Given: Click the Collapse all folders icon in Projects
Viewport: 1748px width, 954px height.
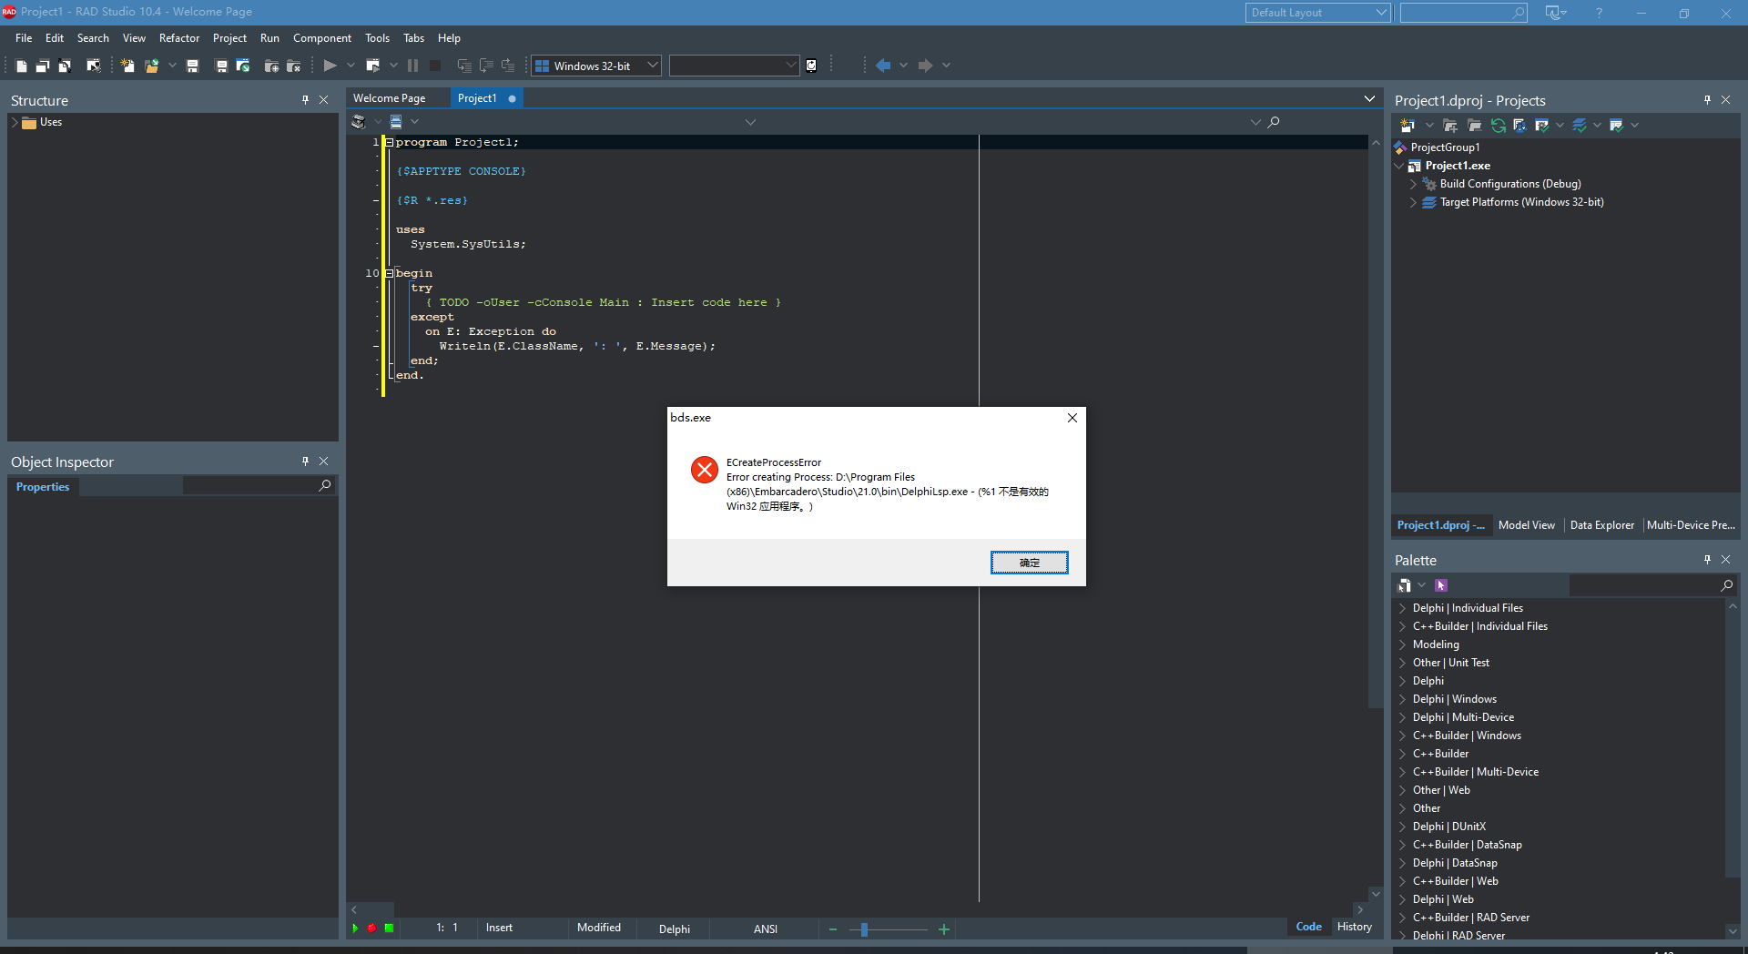Looking at the screenshot, I should [1474, 126].
